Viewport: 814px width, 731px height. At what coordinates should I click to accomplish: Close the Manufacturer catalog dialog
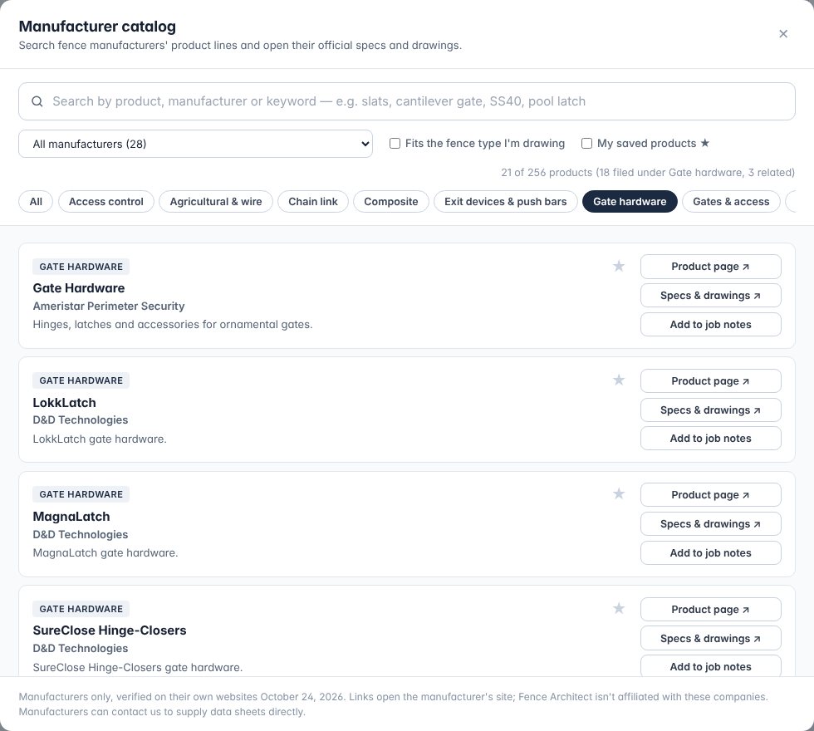(783, 34)
